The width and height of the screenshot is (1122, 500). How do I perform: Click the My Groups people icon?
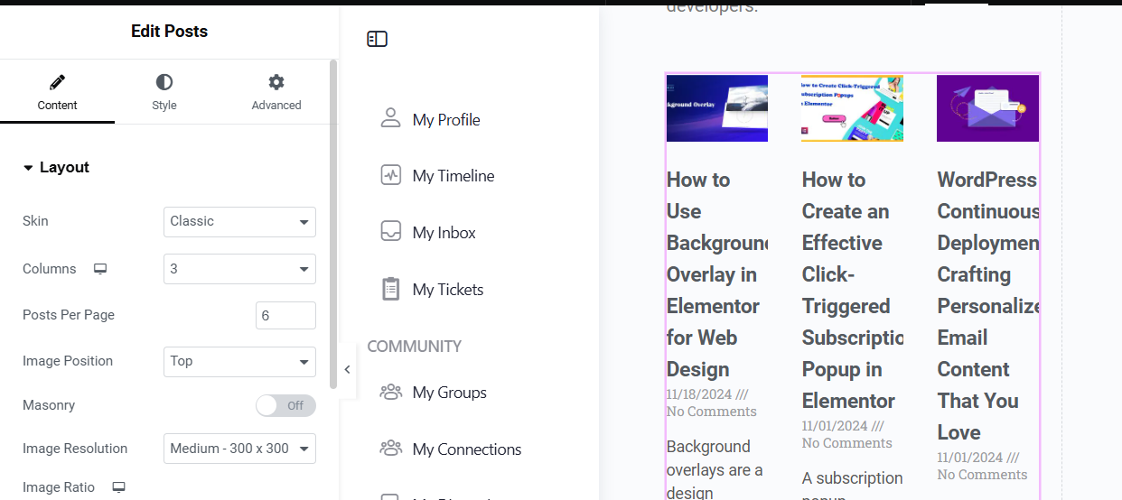tap(390, 392)
